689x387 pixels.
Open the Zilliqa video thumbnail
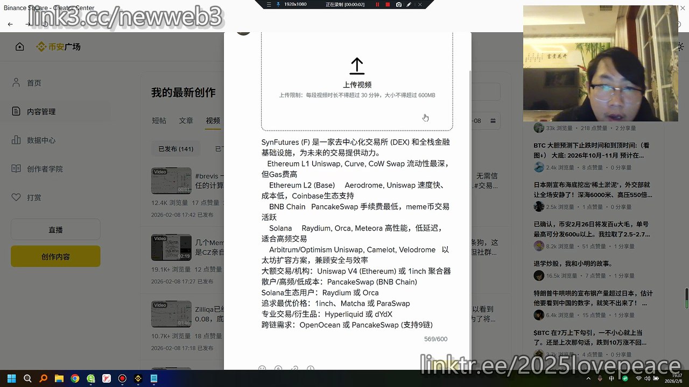[x=171, y=314]
